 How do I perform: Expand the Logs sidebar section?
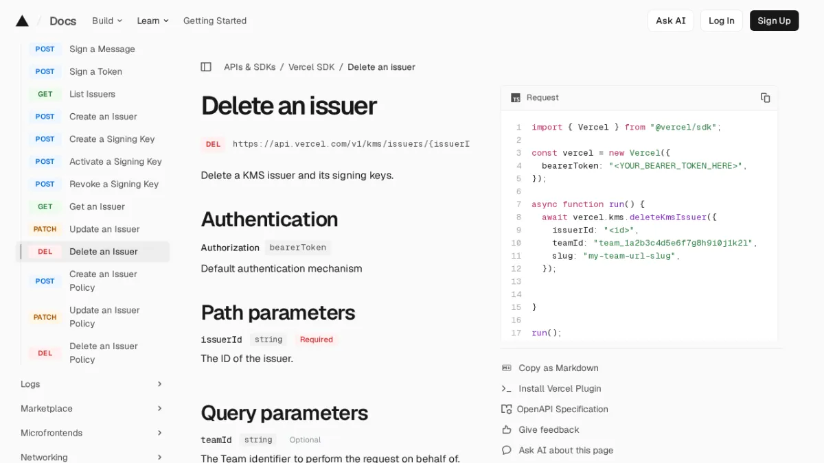[92, 384]
